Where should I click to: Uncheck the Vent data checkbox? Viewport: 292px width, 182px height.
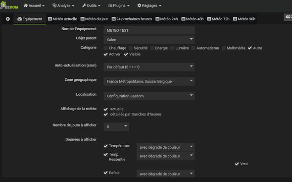237,164
